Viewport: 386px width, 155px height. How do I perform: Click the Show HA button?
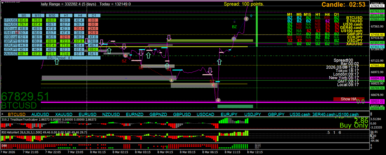(349, 99)
